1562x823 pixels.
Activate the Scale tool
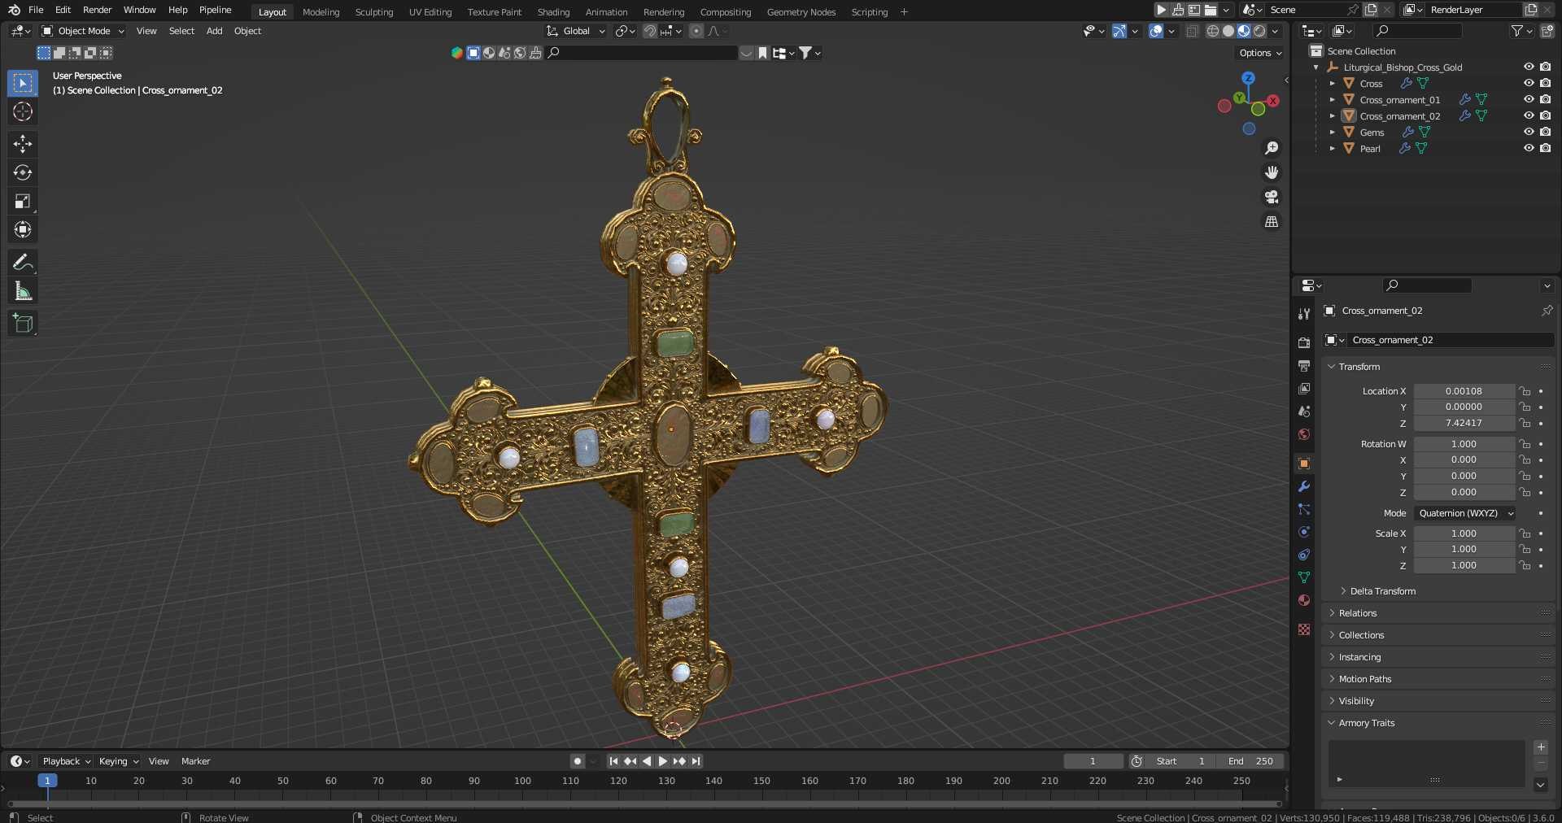23,201
